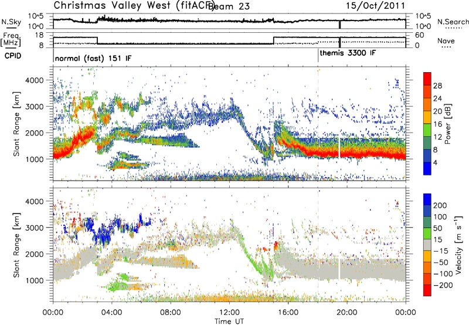Click the blue segment of power colorbar
The width and height of the screenshot is (469, 325).
point(427,168)
